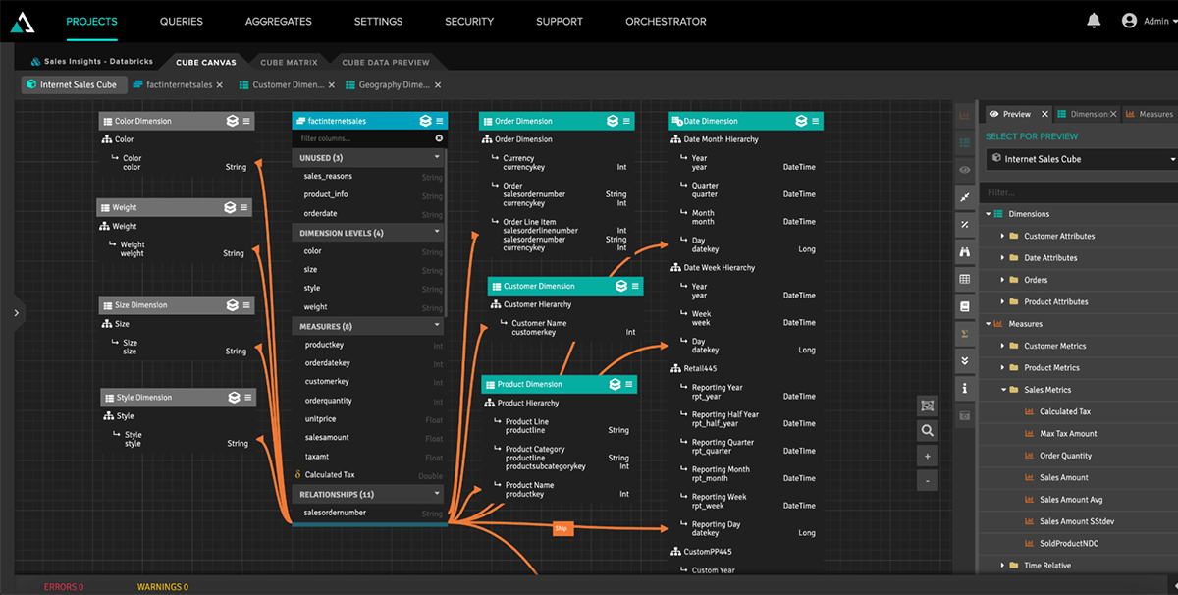
Task: Zoom out with the minus button
Action: coord(927,481)
